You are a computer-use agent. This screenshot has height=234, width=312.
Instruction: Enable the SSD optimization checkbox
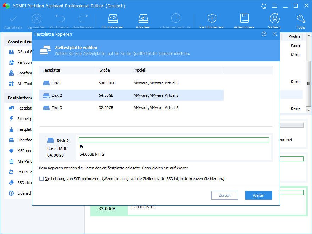(41, 179)
